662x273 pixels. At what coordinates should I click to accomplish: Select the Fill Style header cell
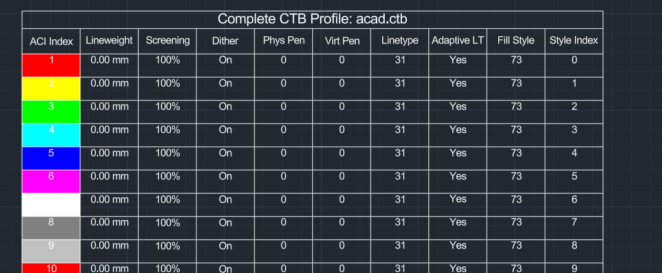coord(516,41)
